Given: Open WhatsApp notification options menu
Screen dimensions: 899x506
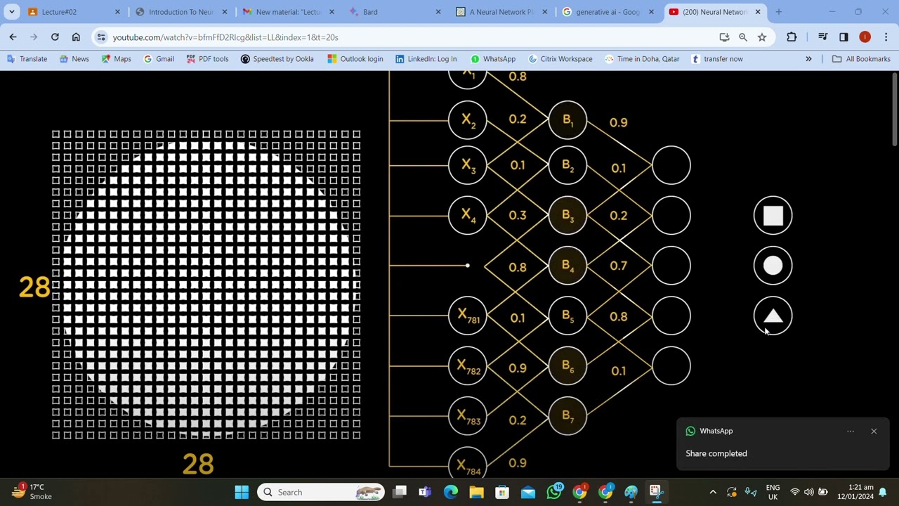Looking at the screenshot, I should [851, 431].
